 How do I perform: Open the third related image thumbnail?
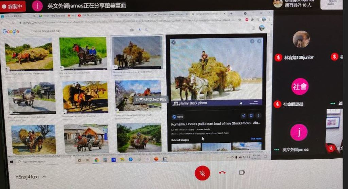[x=247, y=146]
